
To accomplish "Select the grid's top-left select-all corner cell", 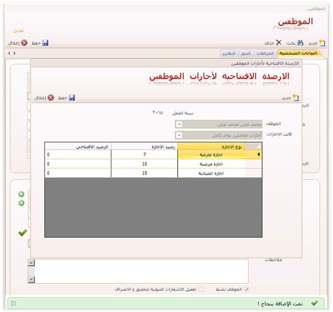I will (x=253, y=146).
